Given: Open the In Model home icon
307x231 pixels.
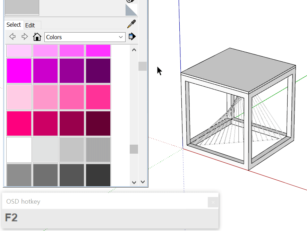Looking at the screenshot, I should pyautogui.click(x=37, y=37).
